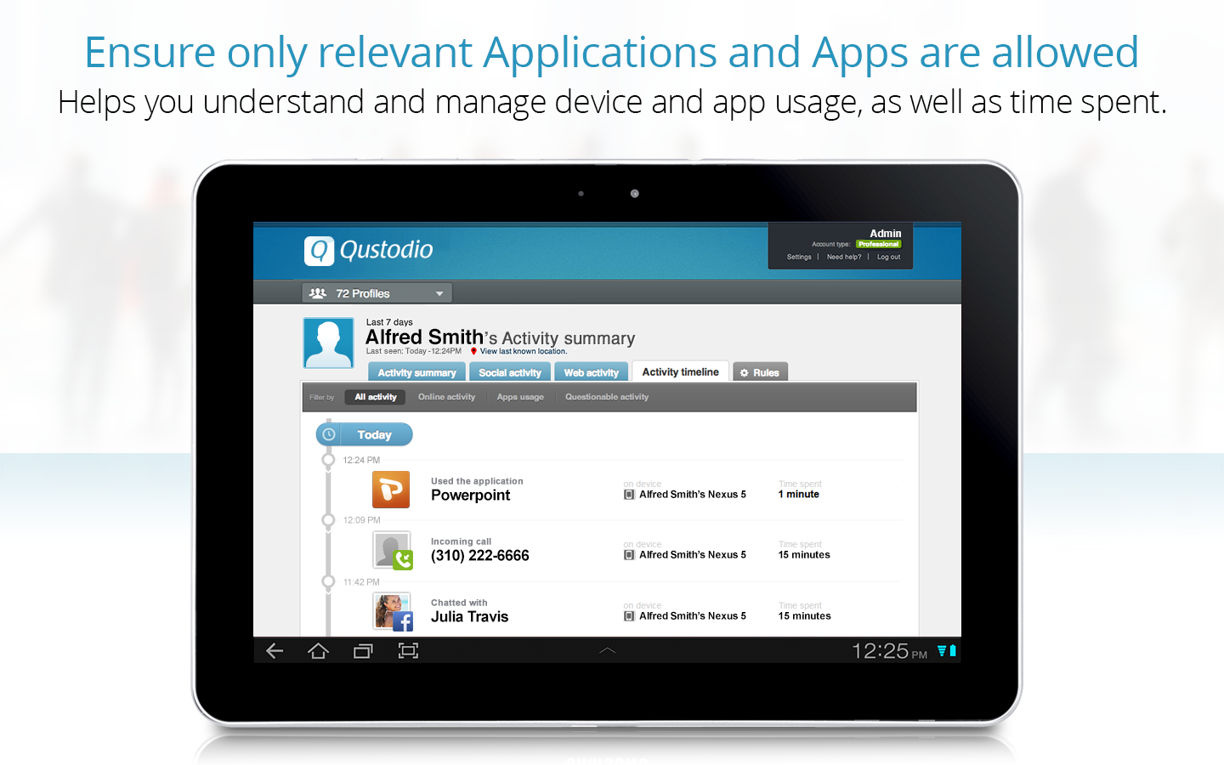
Task: Open the recent apps icon
Action: [x=363, y=651]
